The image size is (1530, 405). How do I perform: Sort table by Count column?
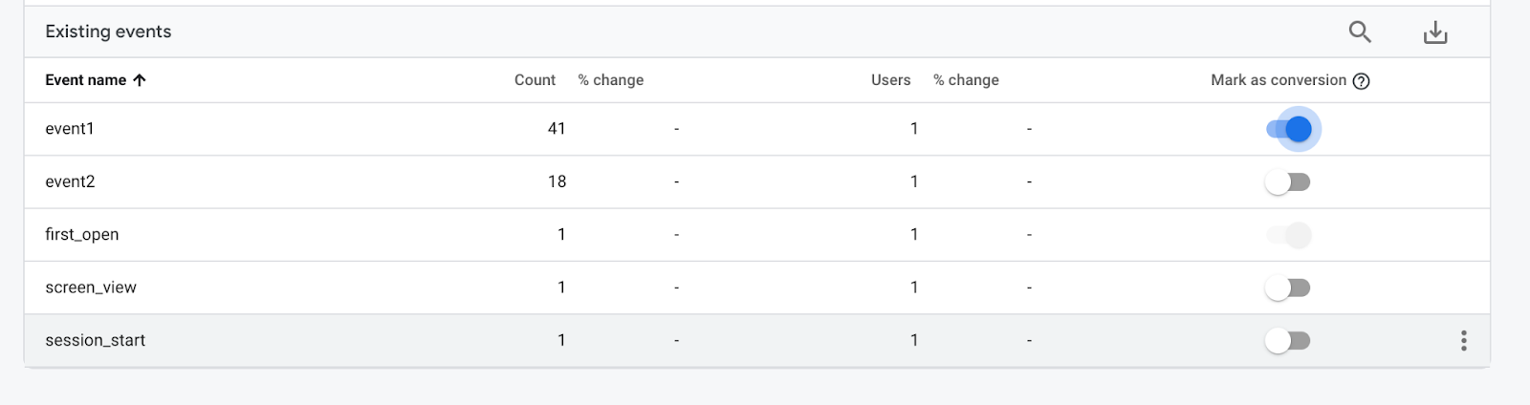point(535,80)
